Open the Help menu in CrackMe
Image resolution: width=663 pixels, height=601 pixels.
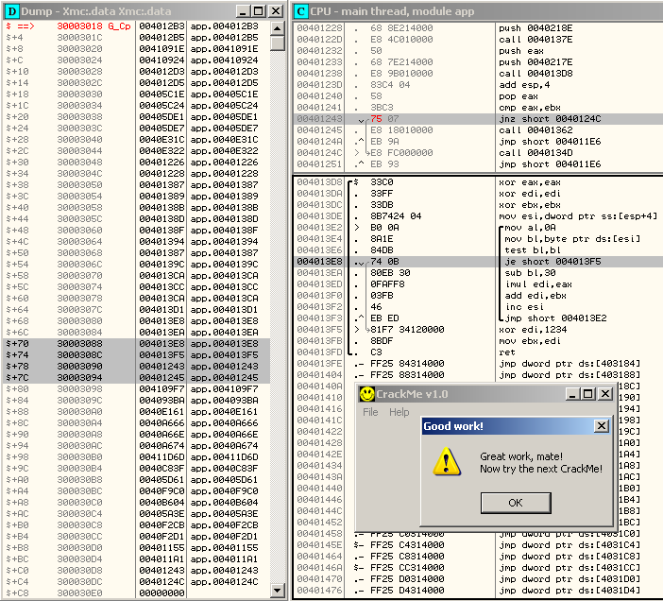click(399, 412)
